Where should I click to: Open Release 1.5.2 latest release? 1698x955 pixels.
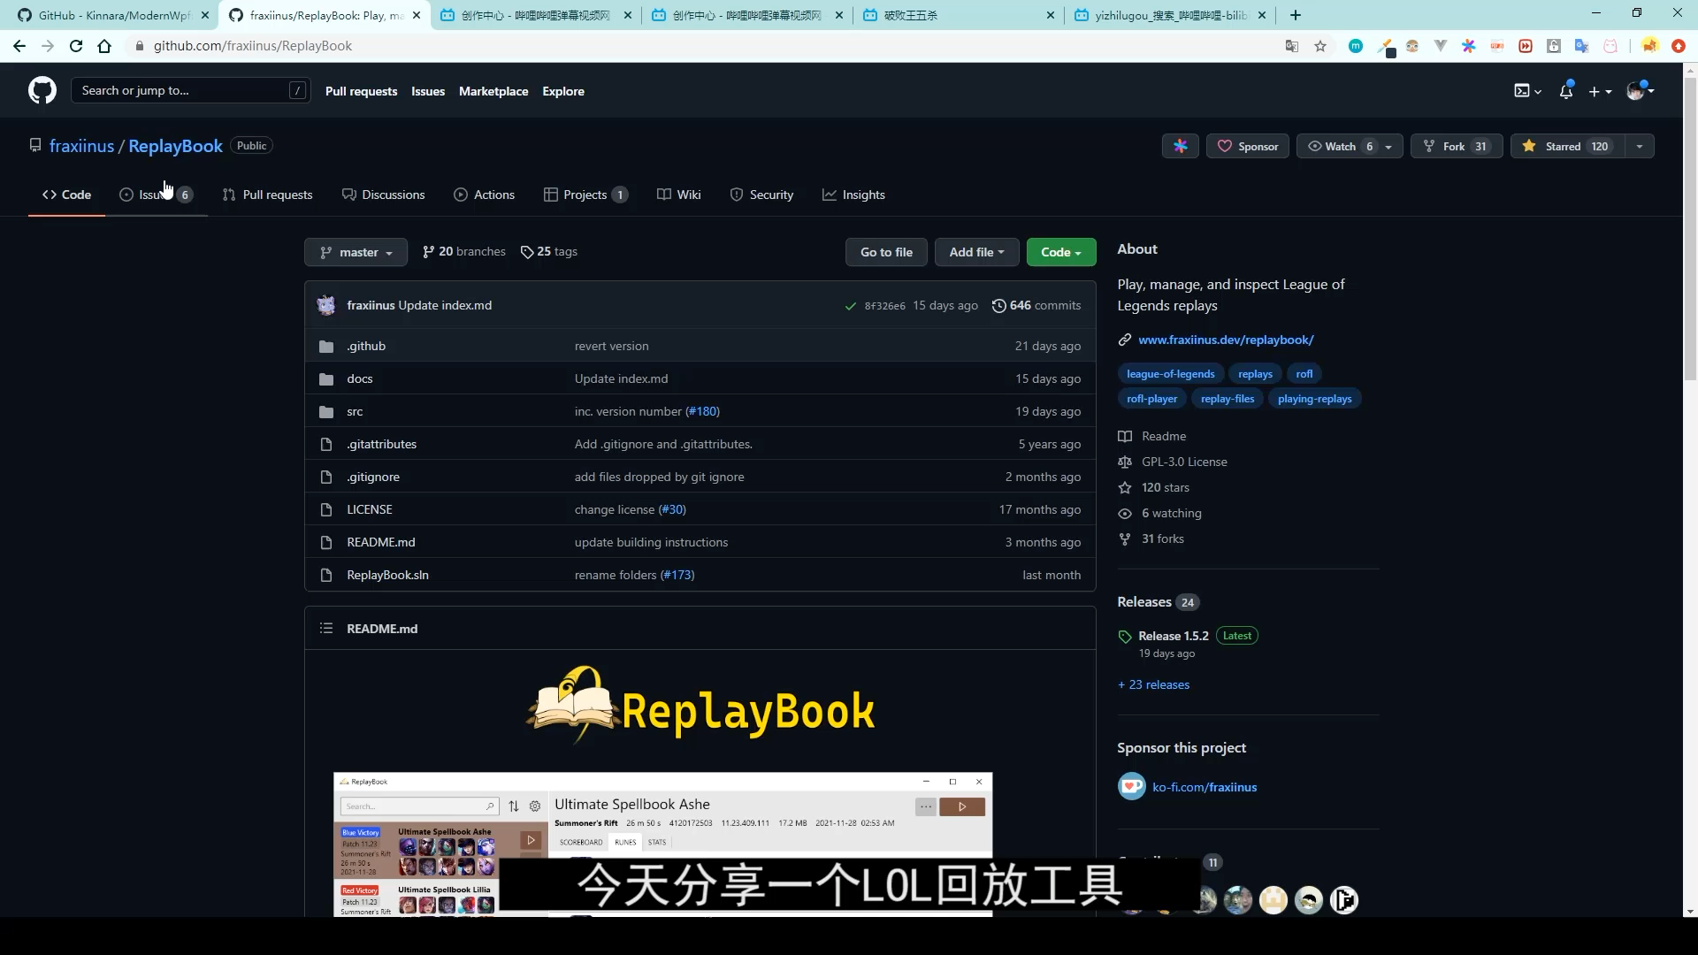(x=1173, y=636)
